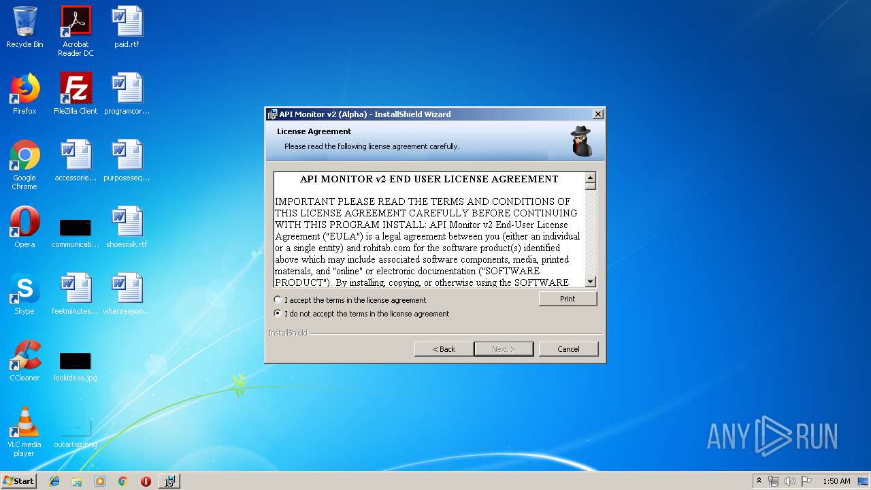Click the 1:50 AM system clock
The image size is (871, 490).
click(x=836, y=481)
